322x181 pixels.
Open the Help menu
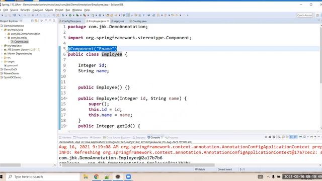(87, 10)
